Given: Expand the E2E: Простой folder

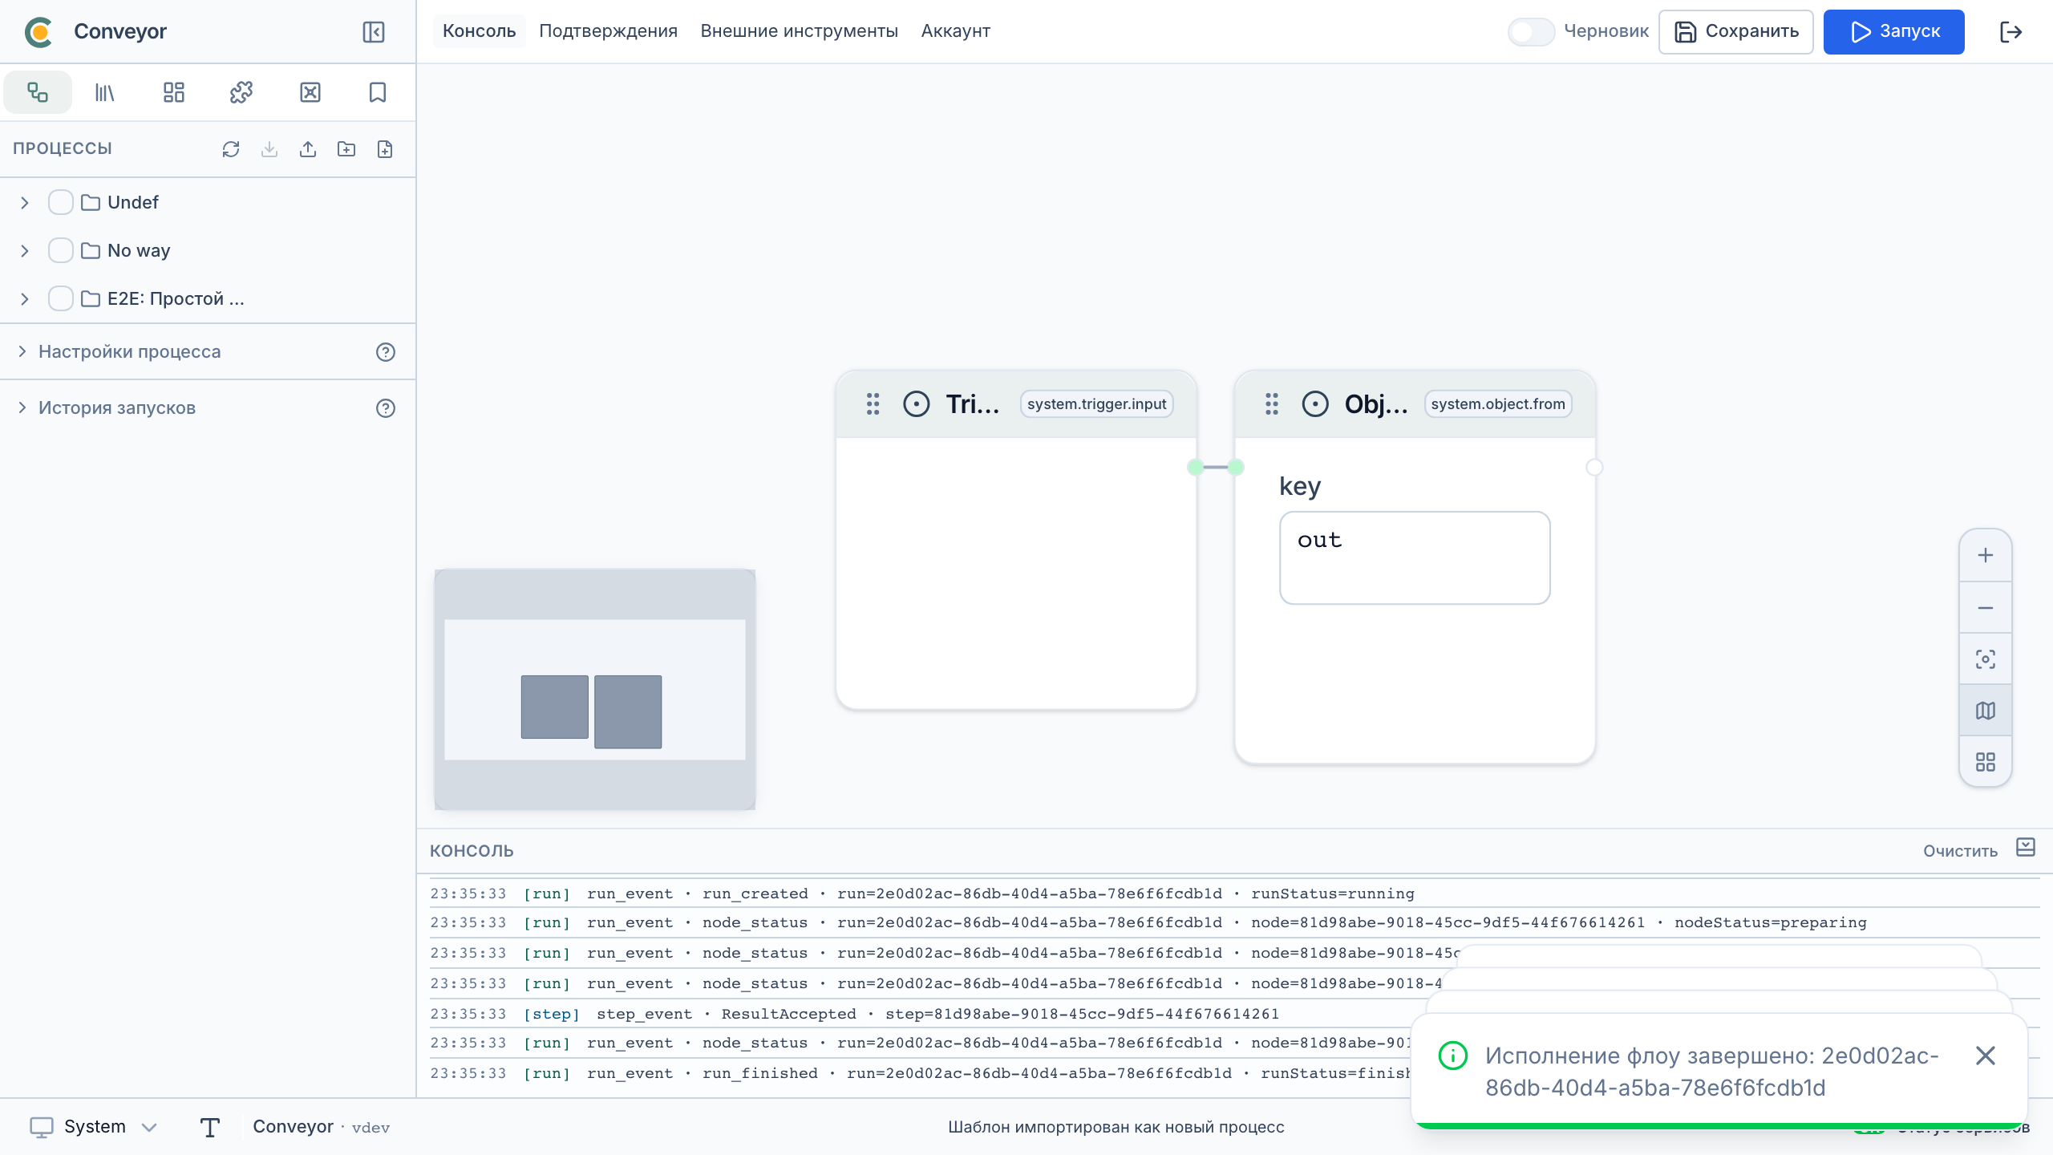Looking at the screenshot, I should pos(25,299).
